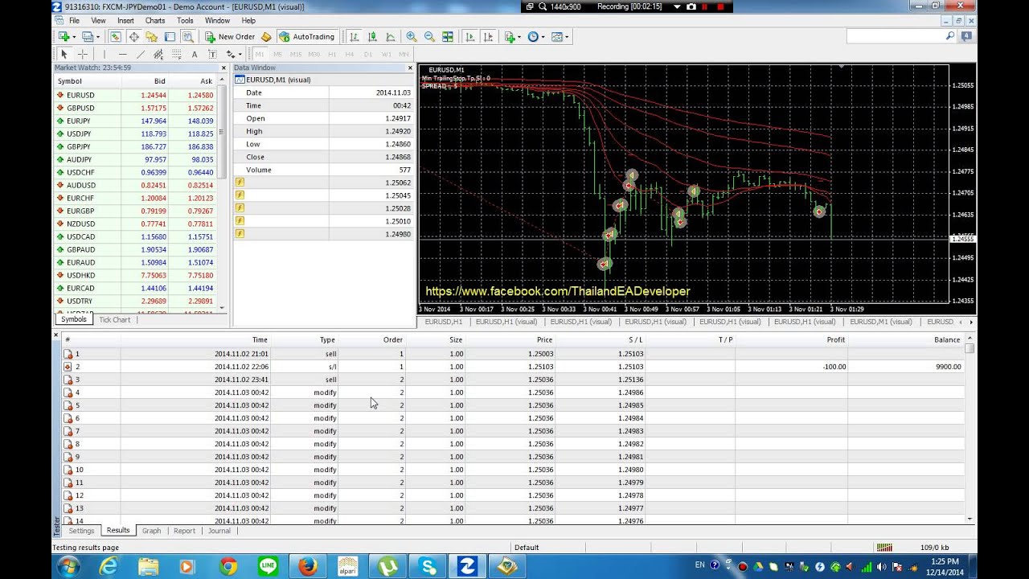Toggle the Strategy Tester toolbar icon
Screen dimensions: 1029x579
pos(187,36)
